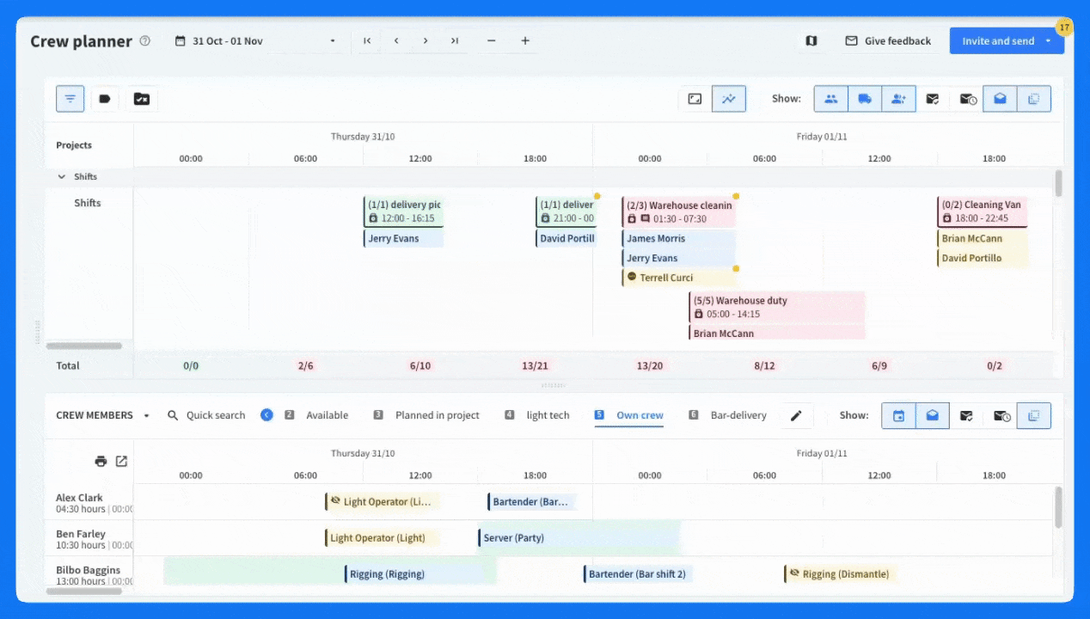Toggle the totals graph button

(x=729, y=99)
